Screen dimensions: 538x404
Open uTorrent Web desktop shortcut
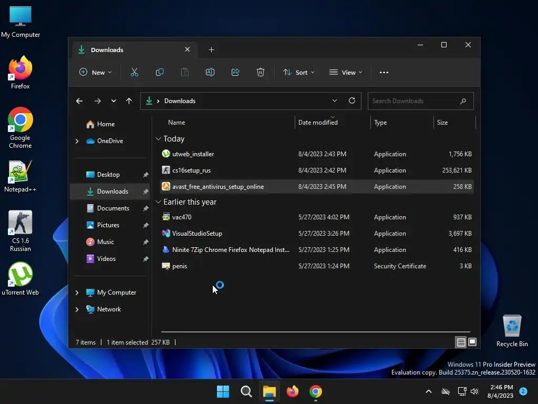[x=20, y=279]
